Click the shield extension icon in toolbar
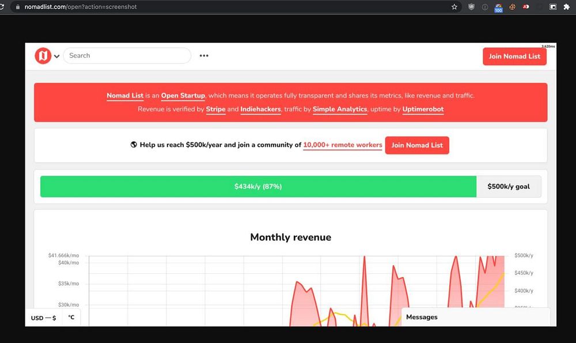This screenshot has height=343, width=576. 471,6
